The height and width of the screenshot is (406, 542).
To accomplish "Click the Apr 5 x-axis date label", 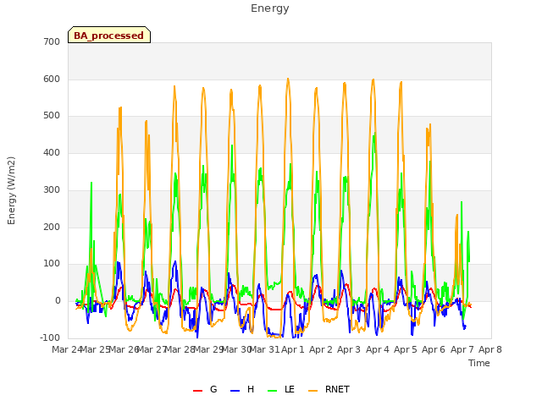I will click(406, 349).
